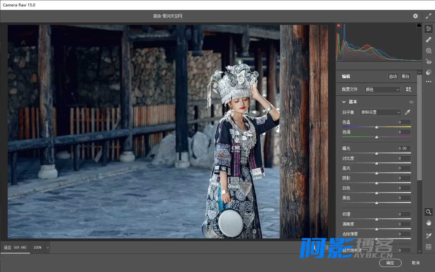The image size is (435, 272).
Task: Click the photo preview of the woman
Action: [x=168, y=132]
